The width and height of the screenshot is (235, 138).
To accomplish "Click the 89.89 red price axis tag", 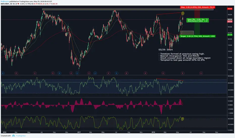I will 230,9.
